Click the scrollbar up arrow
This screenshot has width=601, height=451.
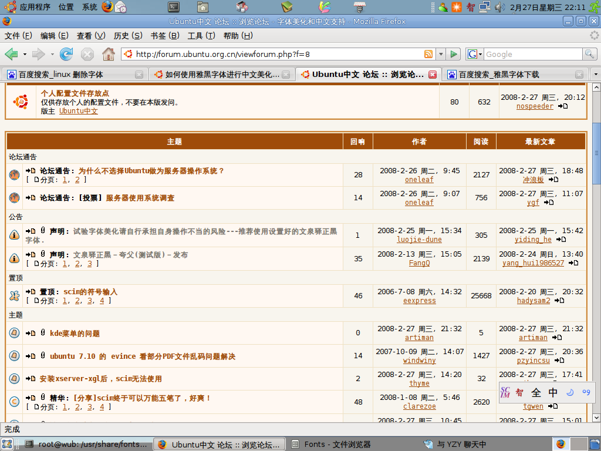coord(596,87)
